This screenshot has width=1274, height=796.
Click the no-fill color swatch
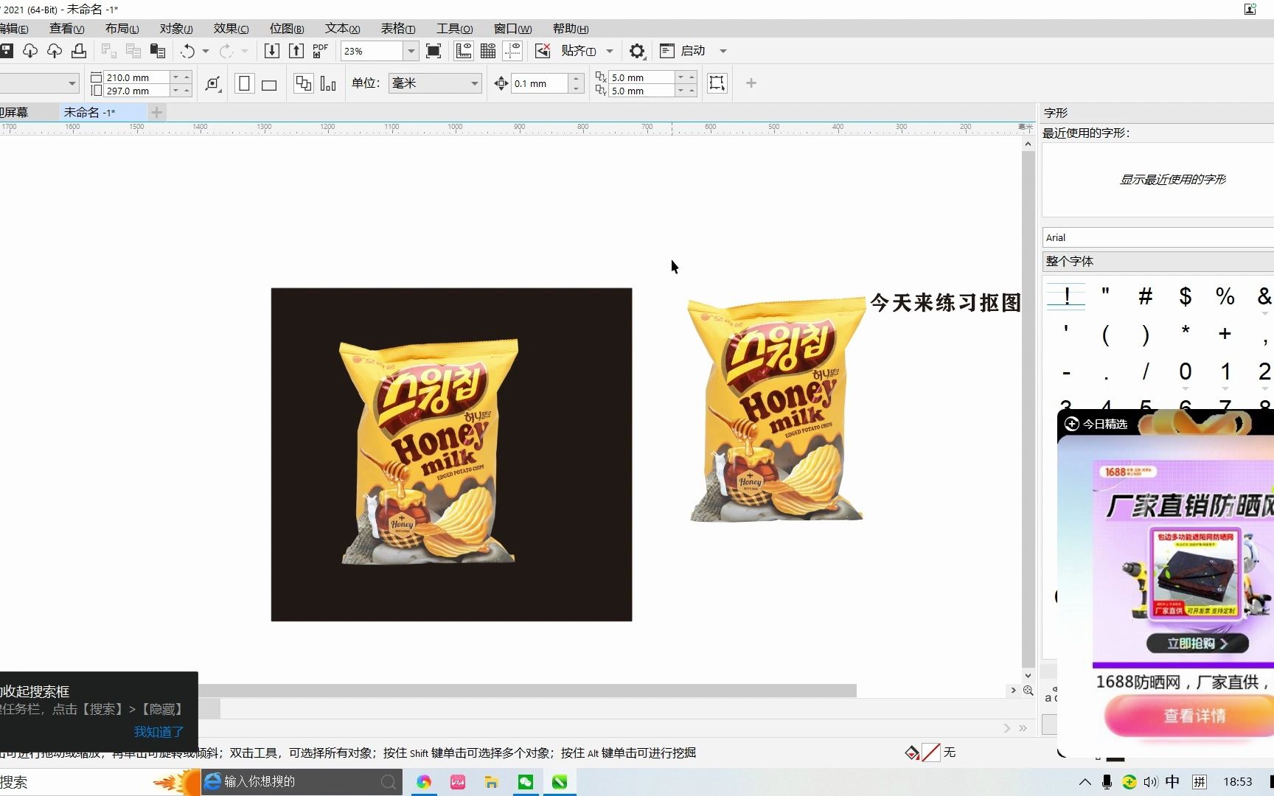[x=930, y=753]
